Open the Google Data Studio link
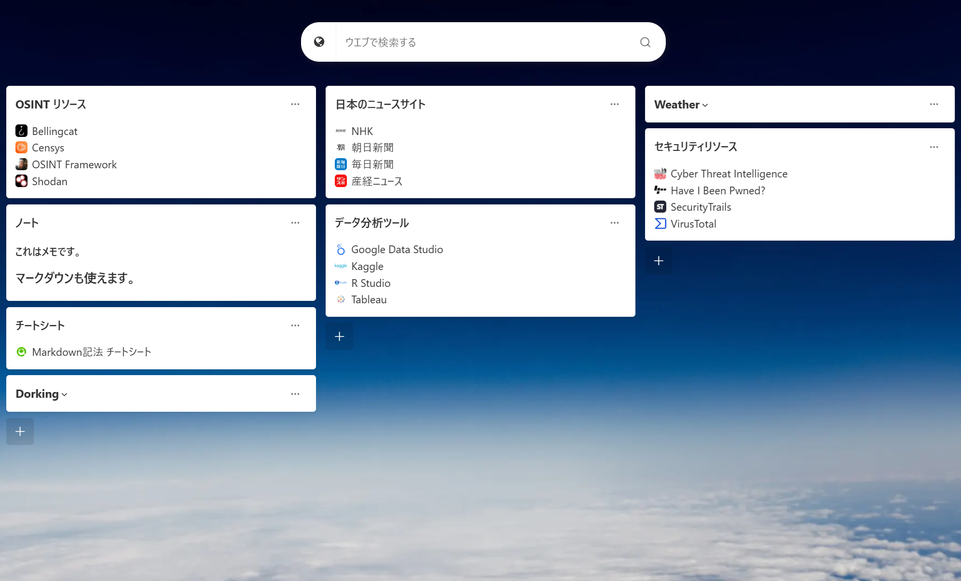Viewport: 961px width, 581px height. 397,249
